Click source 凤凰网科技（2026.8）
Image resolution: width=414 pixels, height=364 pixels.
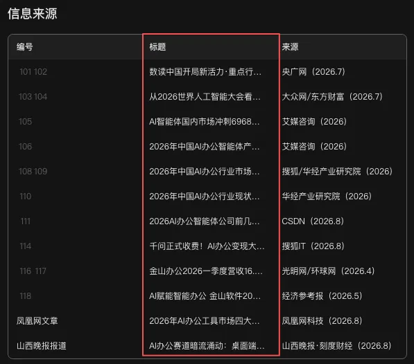322,321
